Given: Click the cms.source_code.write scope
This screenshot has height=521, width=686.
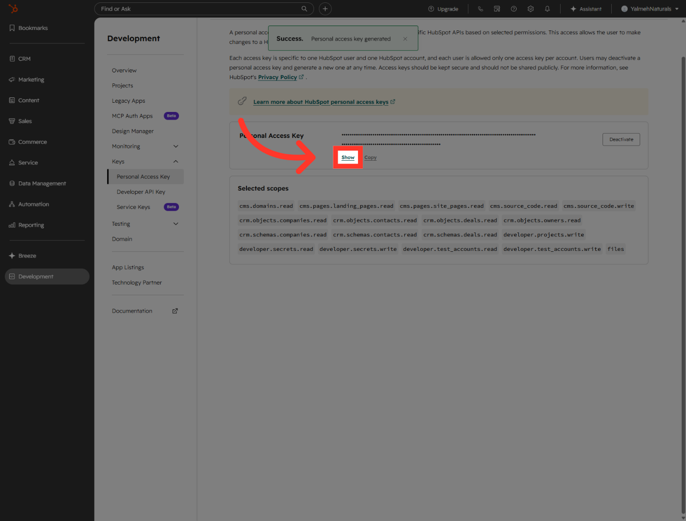Looking at the screenshot, I should pos(599,206).
